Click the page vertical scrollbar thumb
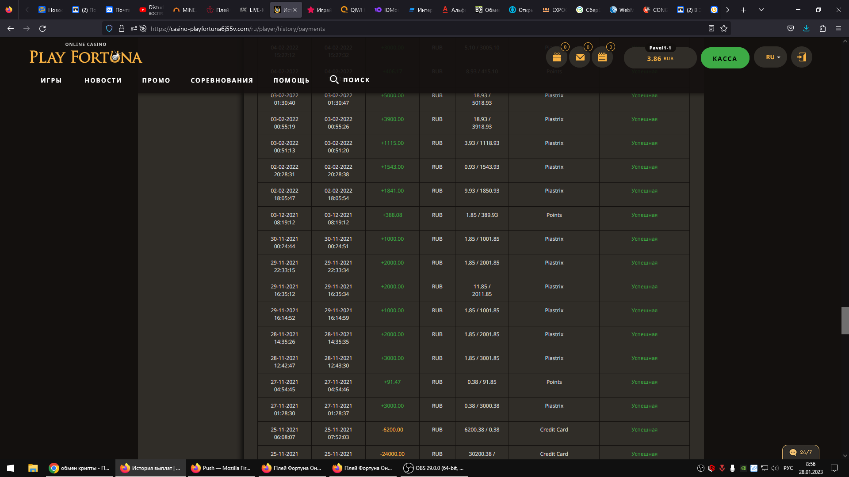Image resolution: width=849 pixels, height=477 pixels. coord(845,320)
